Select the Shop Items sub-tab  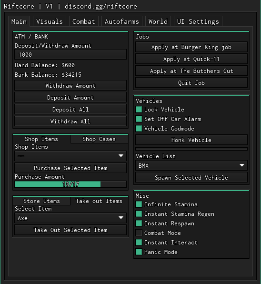click(x=41, y=139)
